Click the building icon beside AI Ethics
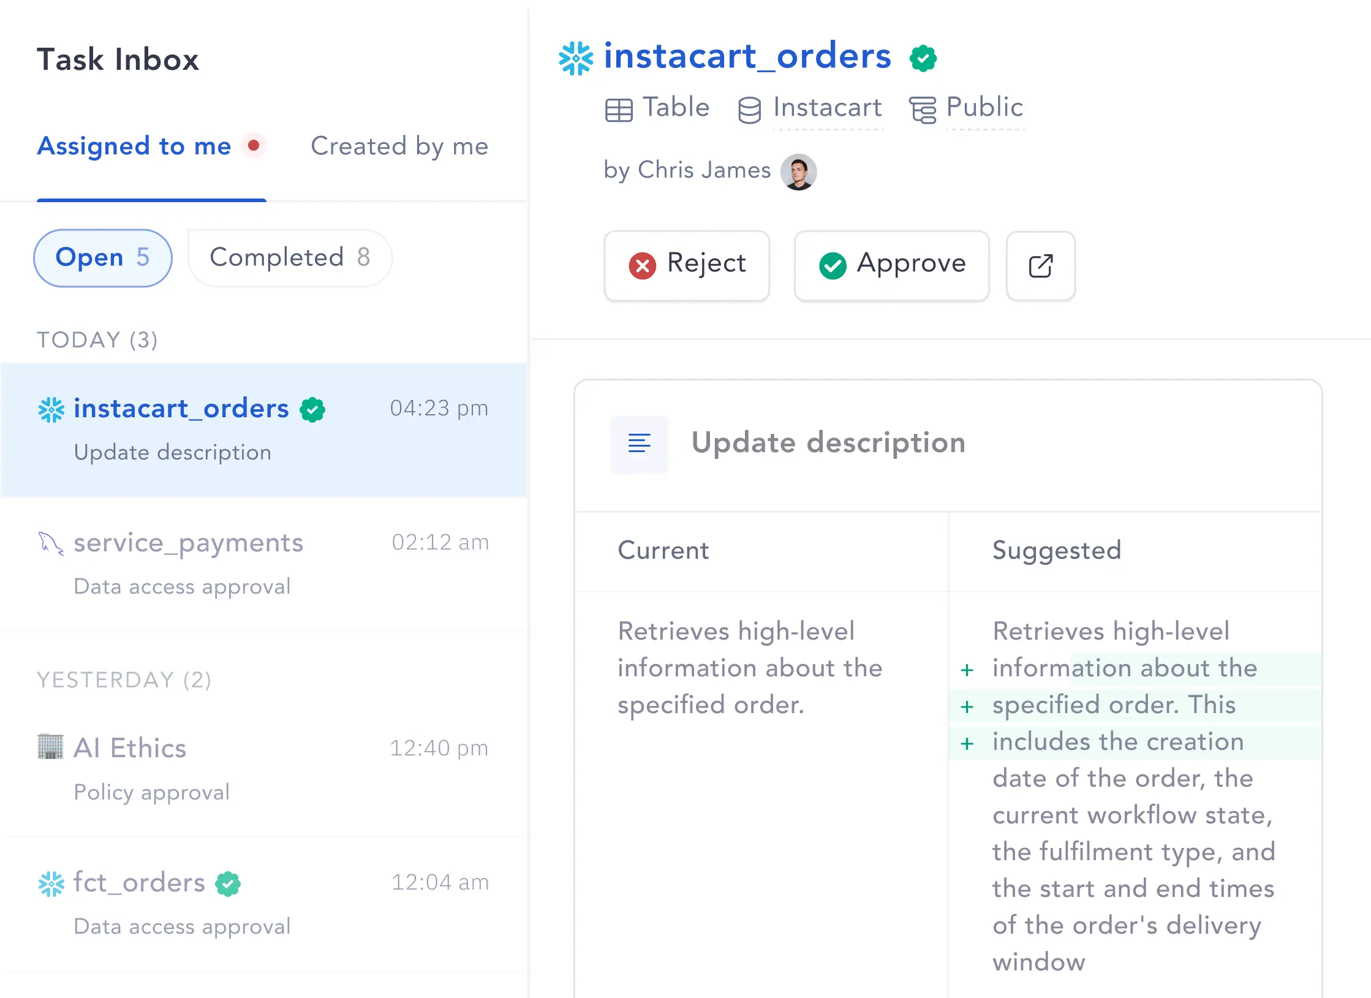Screen dimensions: 1371x998 click(50, 746)
